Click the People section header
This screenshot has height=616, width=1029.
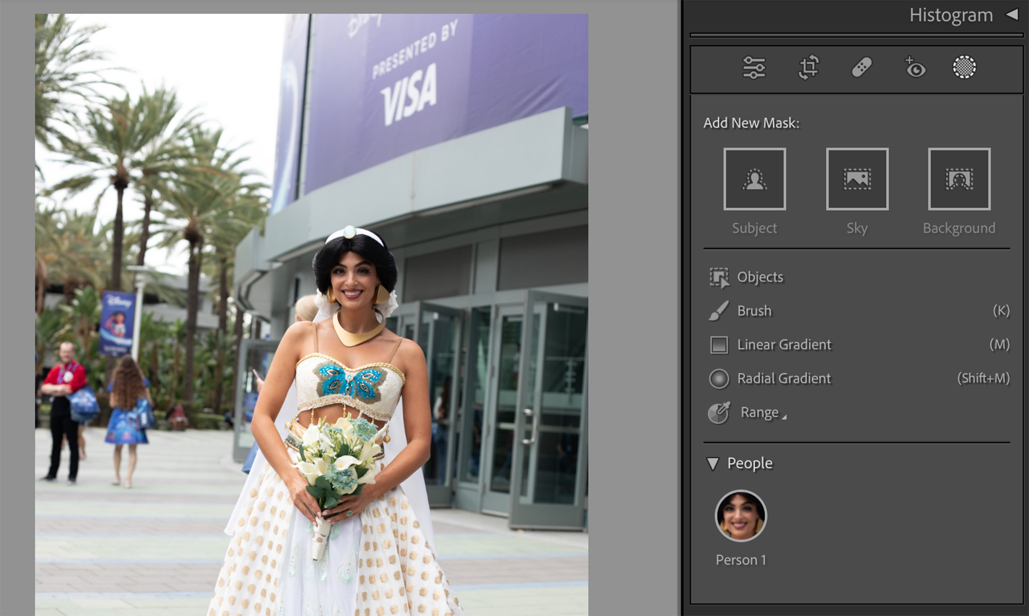pyautogui.click(x=750, y=463)
